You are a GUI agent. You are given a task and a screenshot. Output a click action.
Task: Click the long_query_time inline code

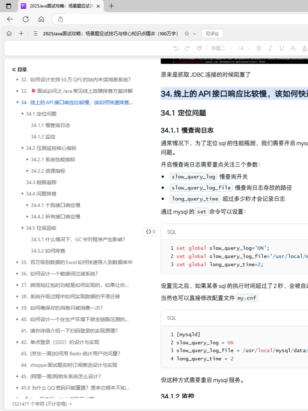pos(195,199)
